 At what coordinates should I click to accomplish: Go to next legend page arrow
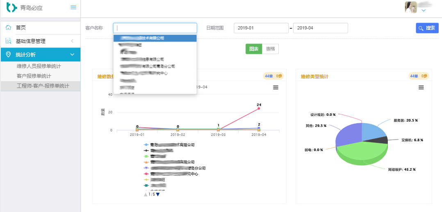point(158,194)
